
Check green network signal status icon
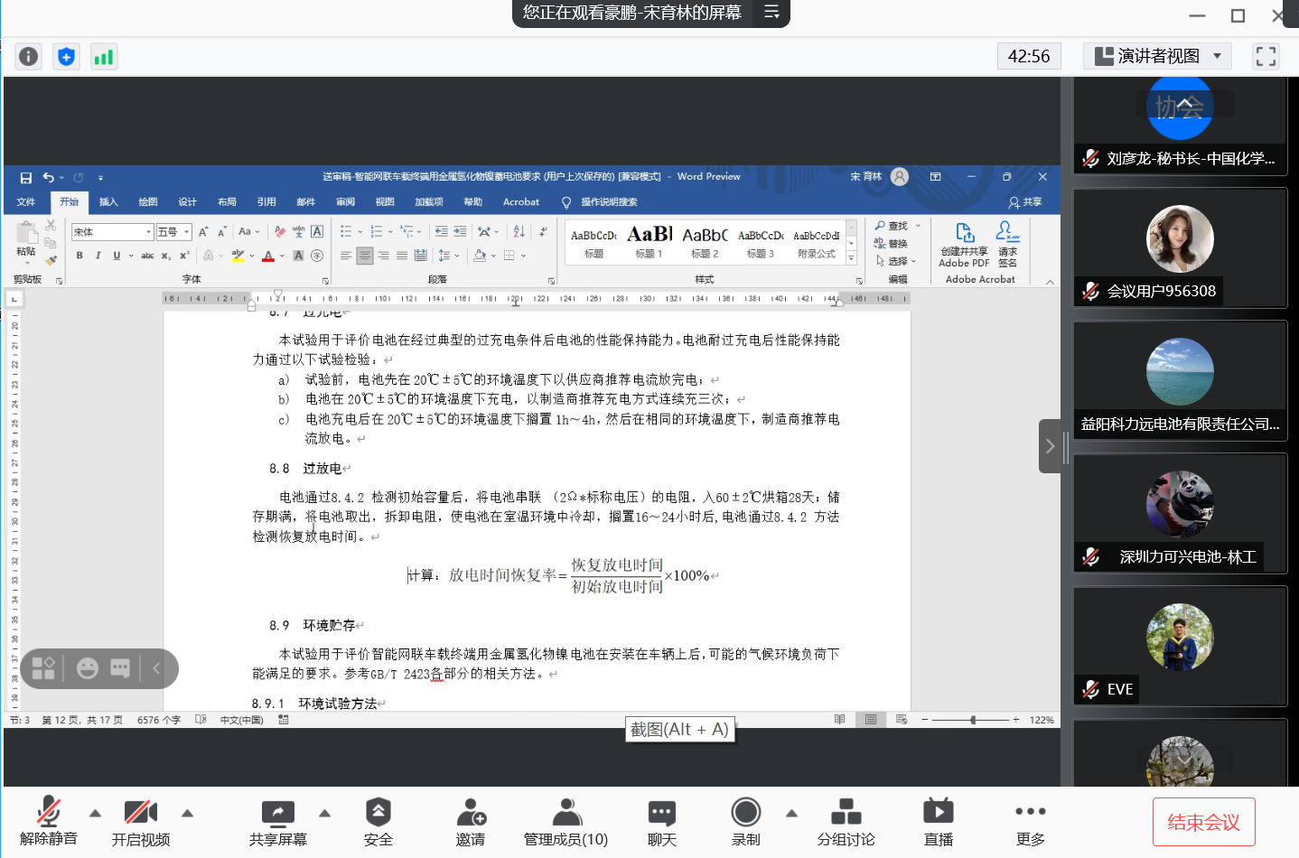104,57
